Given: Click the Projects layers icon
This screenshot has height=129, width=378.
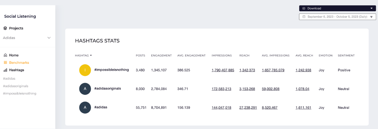Looking at the screenshot, I should pyautogui.click(x=5, y=28).
